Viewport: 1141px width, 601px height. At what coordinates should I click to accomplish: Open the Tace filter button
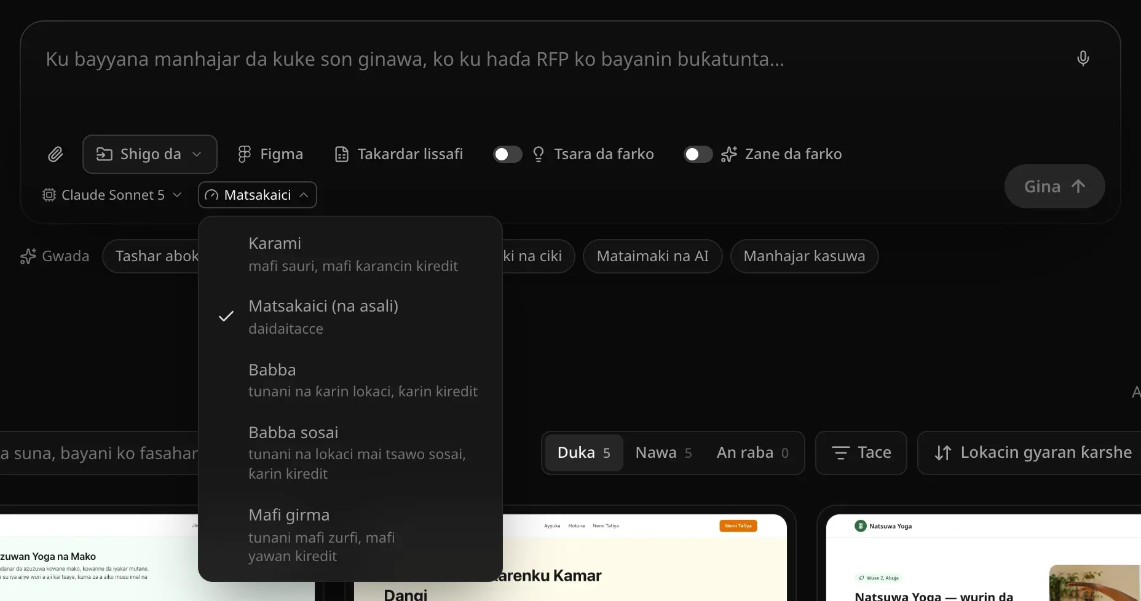861,453
